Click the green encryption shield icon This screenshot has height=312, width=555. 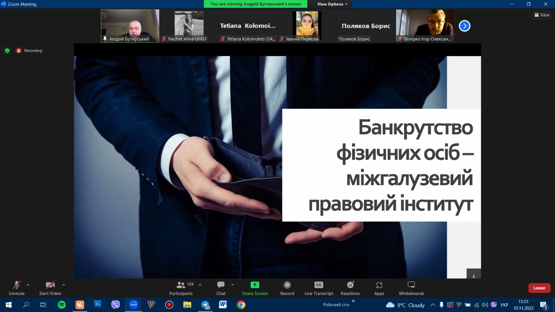pos(7,51)
